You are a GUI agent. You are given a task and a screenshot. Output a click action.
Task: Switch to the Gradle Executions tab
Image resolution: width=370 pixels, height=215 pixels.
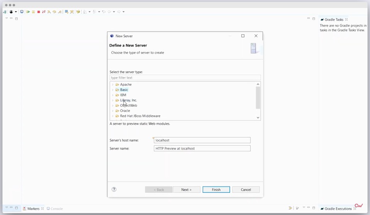point(338,208)
